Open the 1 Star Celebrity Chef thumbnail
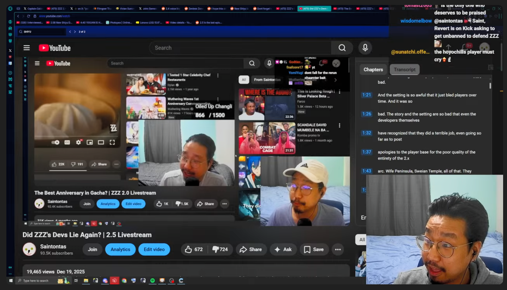Screen dimensions: 507x290 (146, 84)
